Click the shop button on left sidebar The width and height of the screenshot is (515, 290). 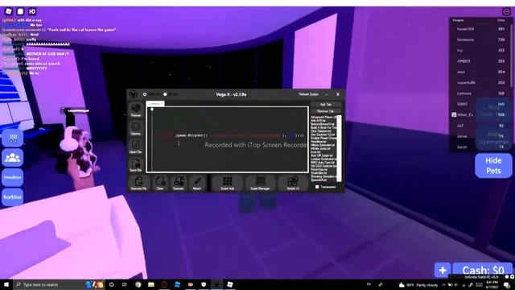[x=13, y=138]
